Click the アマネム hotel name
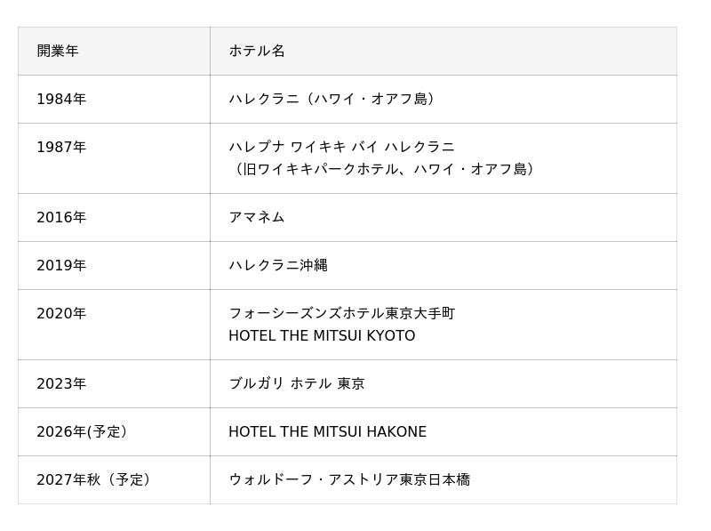711x531 pixels. [257, 217]
